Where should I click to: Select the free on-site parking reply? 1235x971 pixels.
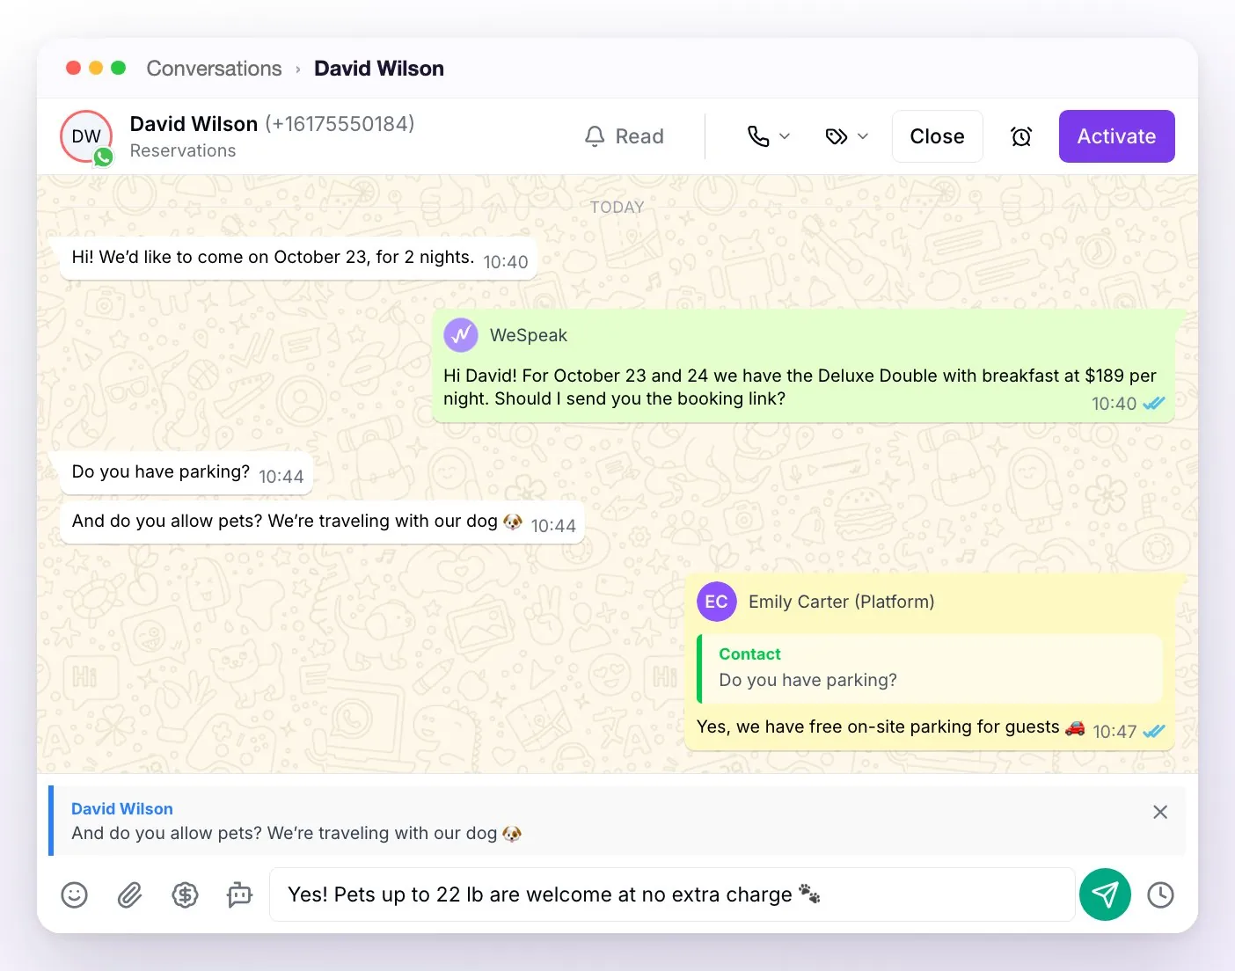click(x=890, y=727)
